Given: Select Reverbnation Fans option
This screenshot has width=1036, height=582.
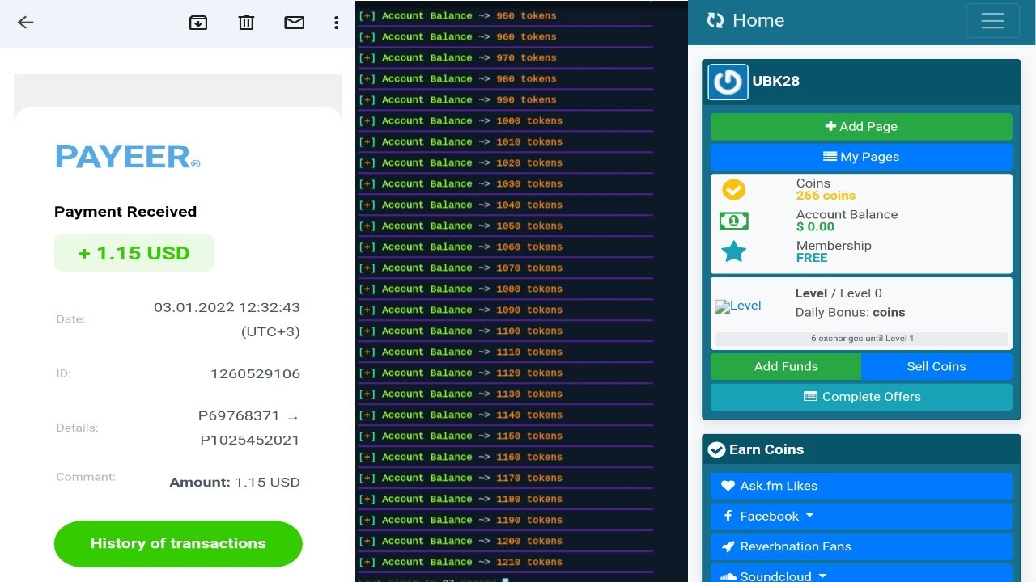Looking at the screenshot, I should pos(861,546).
